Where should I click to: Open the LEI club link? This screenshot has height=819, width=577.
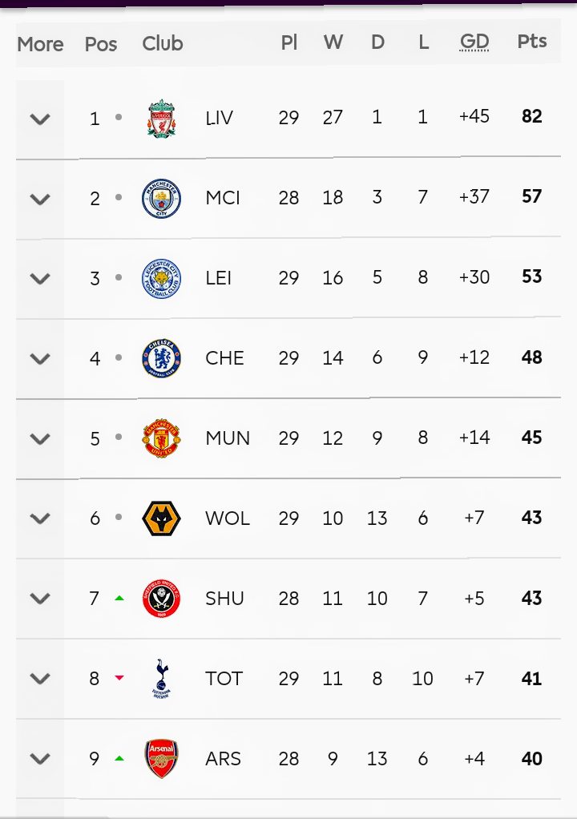tap(219, 278)
